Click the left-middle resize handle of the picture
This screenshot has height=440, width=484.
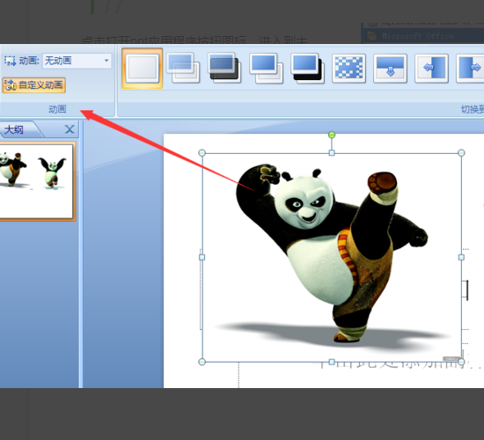pos(202,257)
